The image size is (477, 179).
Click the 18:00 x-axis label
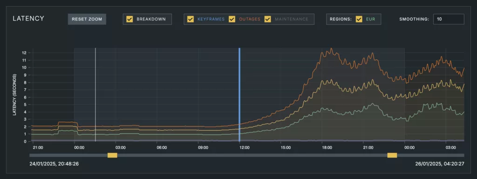(x=327, y=148)
